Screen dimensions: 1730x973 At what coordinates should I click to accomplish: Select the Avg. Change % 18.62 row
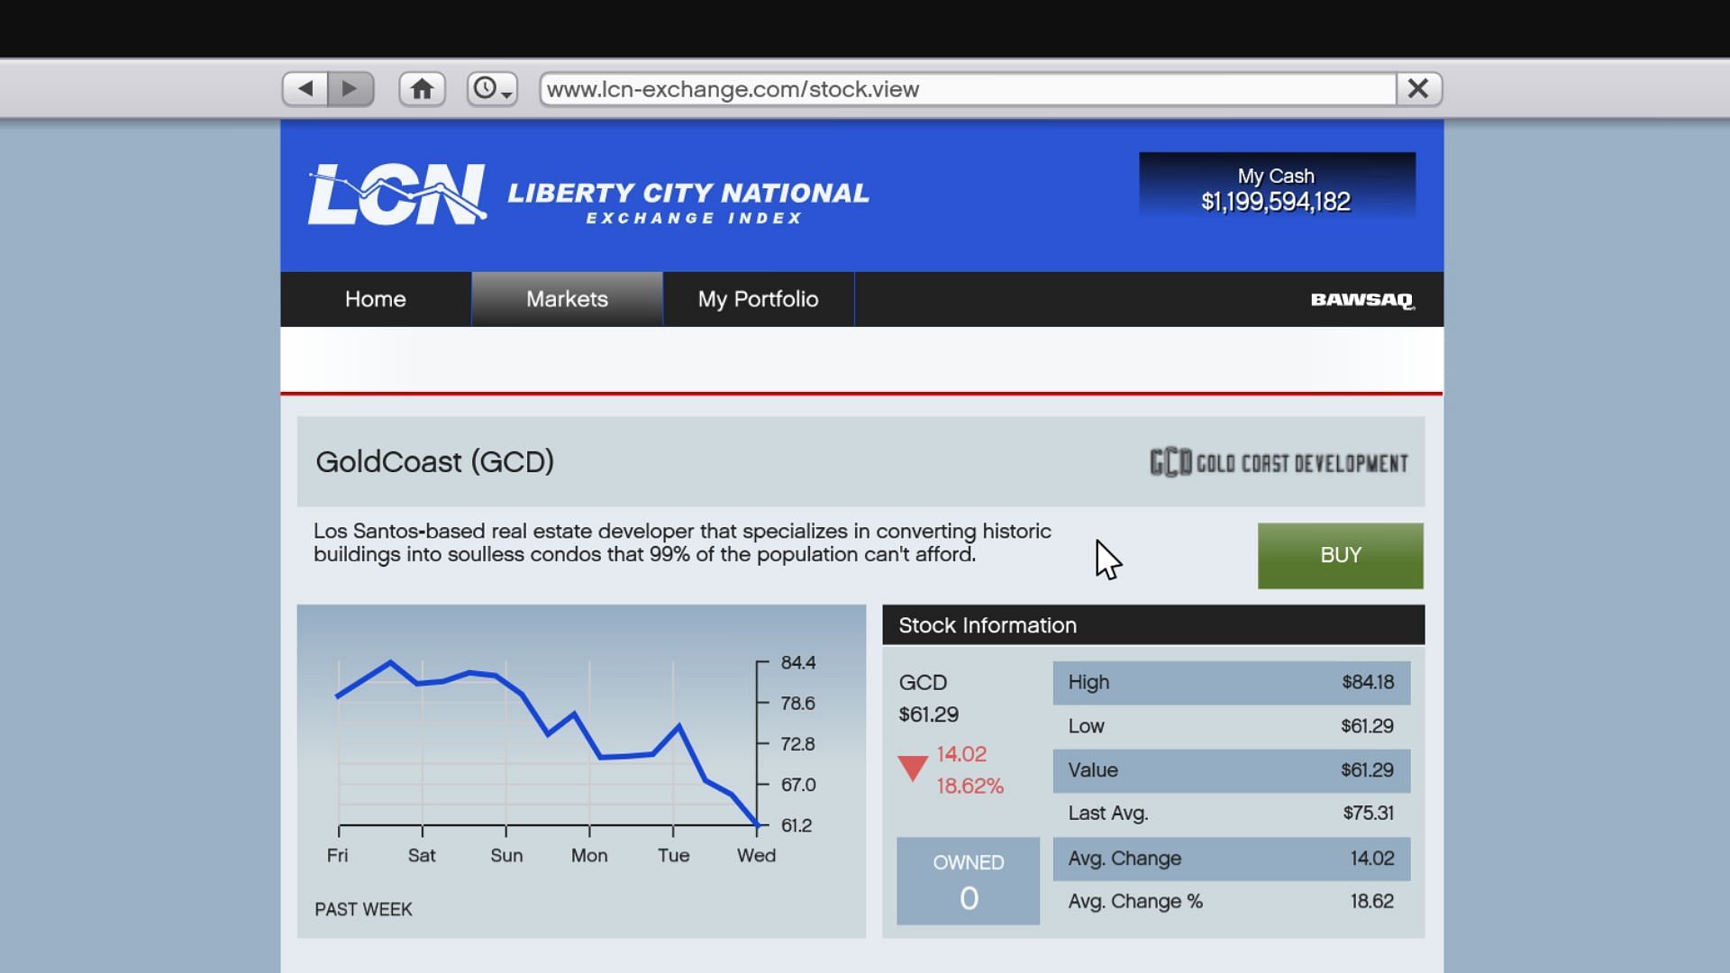pos(1231,902)
